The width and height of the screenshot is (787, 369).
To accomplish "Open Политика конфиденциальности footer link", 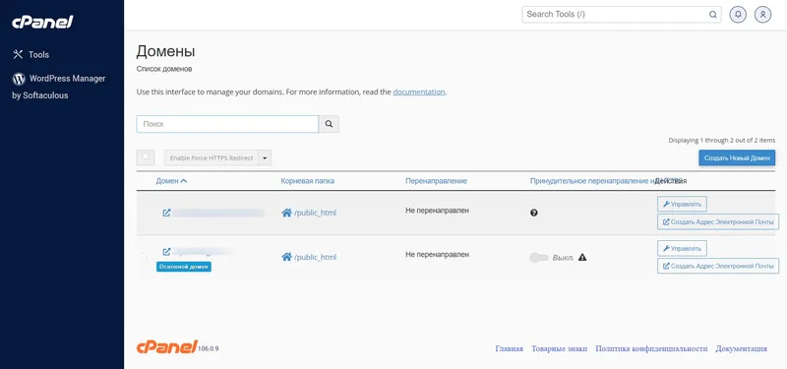I will click(x=651, y=348).
